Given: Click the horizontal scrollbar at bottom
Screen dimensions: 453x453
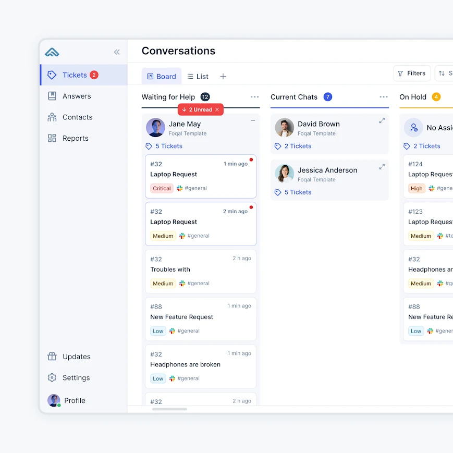Looking at the screenshot, I should 169,409.
